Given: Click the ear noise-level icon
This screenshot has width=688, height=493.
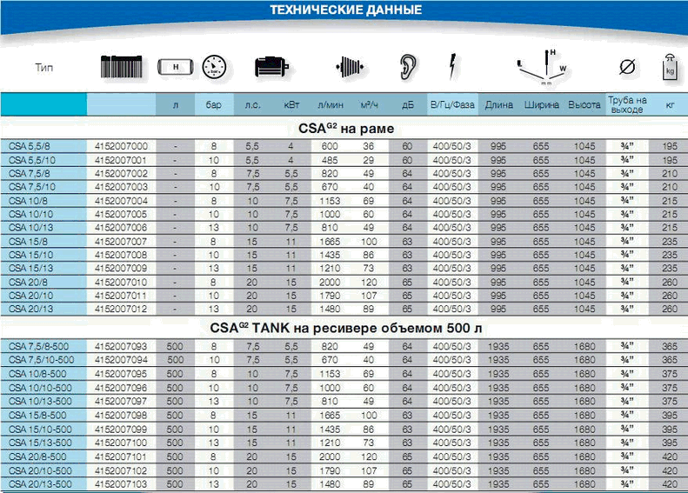Looking at the screenshot, I should [408, 67].
